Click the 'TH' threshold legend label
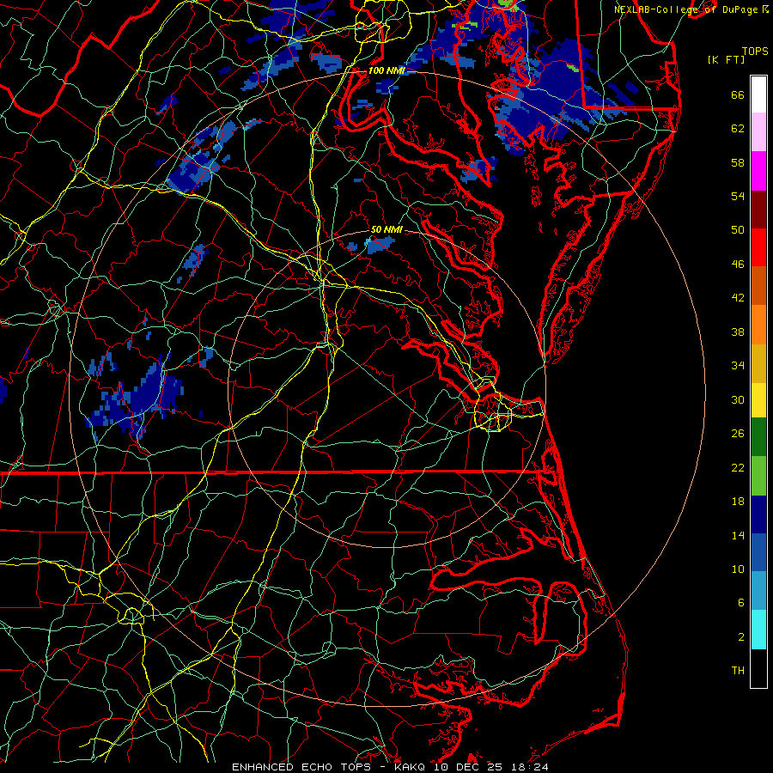Viewport: 773px width, 773px height. click(738, 671)
